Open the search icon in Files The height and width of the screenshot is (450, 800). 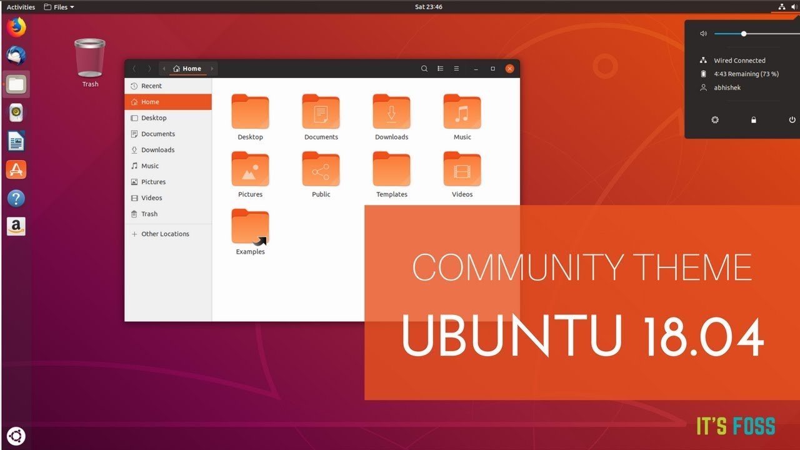(x=424, y=68)
